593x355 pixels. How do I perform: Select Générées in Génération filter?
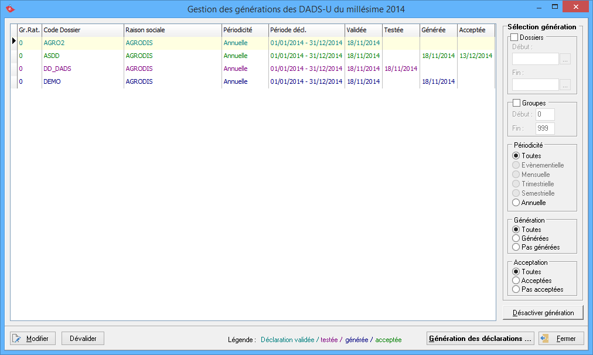[x=516, y=238]
